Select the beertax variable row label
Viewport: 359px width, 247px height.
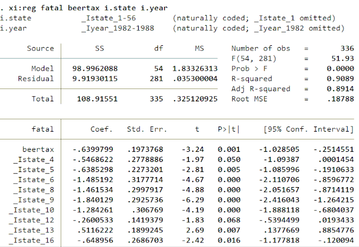[x=38, y=150]
